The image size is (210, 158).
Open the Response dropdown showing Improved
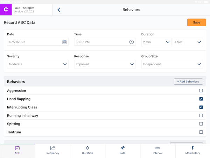(x=105, y=64)
